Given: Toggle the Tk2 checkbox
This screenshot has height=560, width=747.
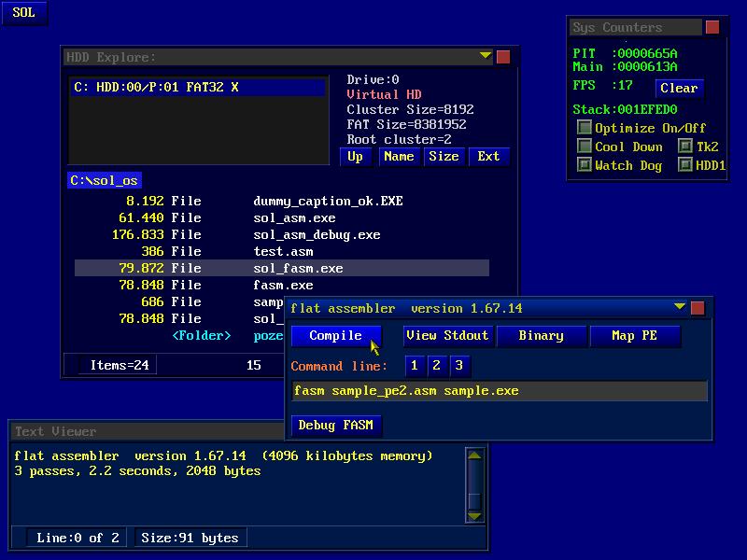Looking at the screenshot, I should click(685, 146).
